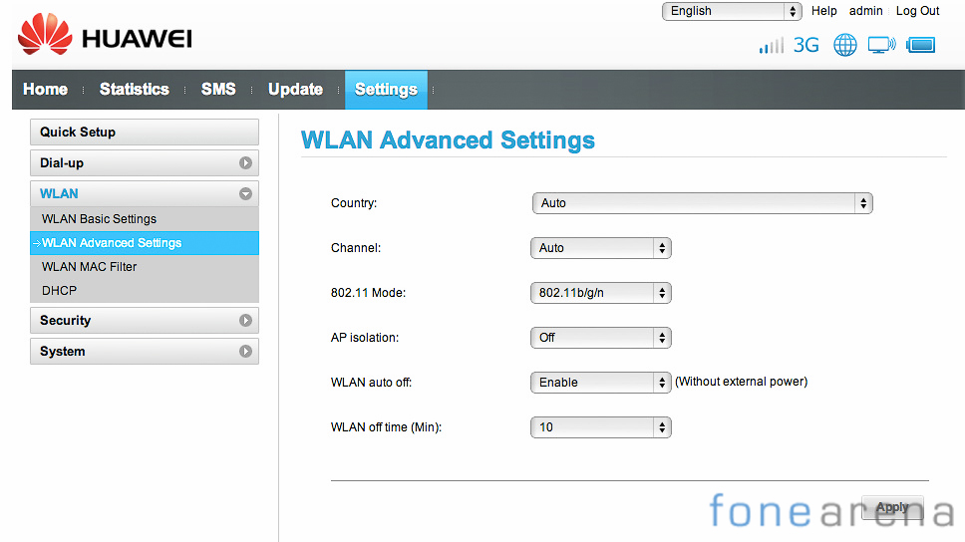Expand the System section arrow
Screen dimensions: 965x542
tap(245, 352)
